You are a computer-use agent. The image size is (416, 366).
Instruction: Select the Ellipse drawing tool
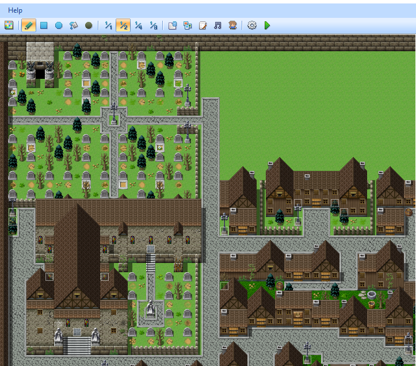59,25
